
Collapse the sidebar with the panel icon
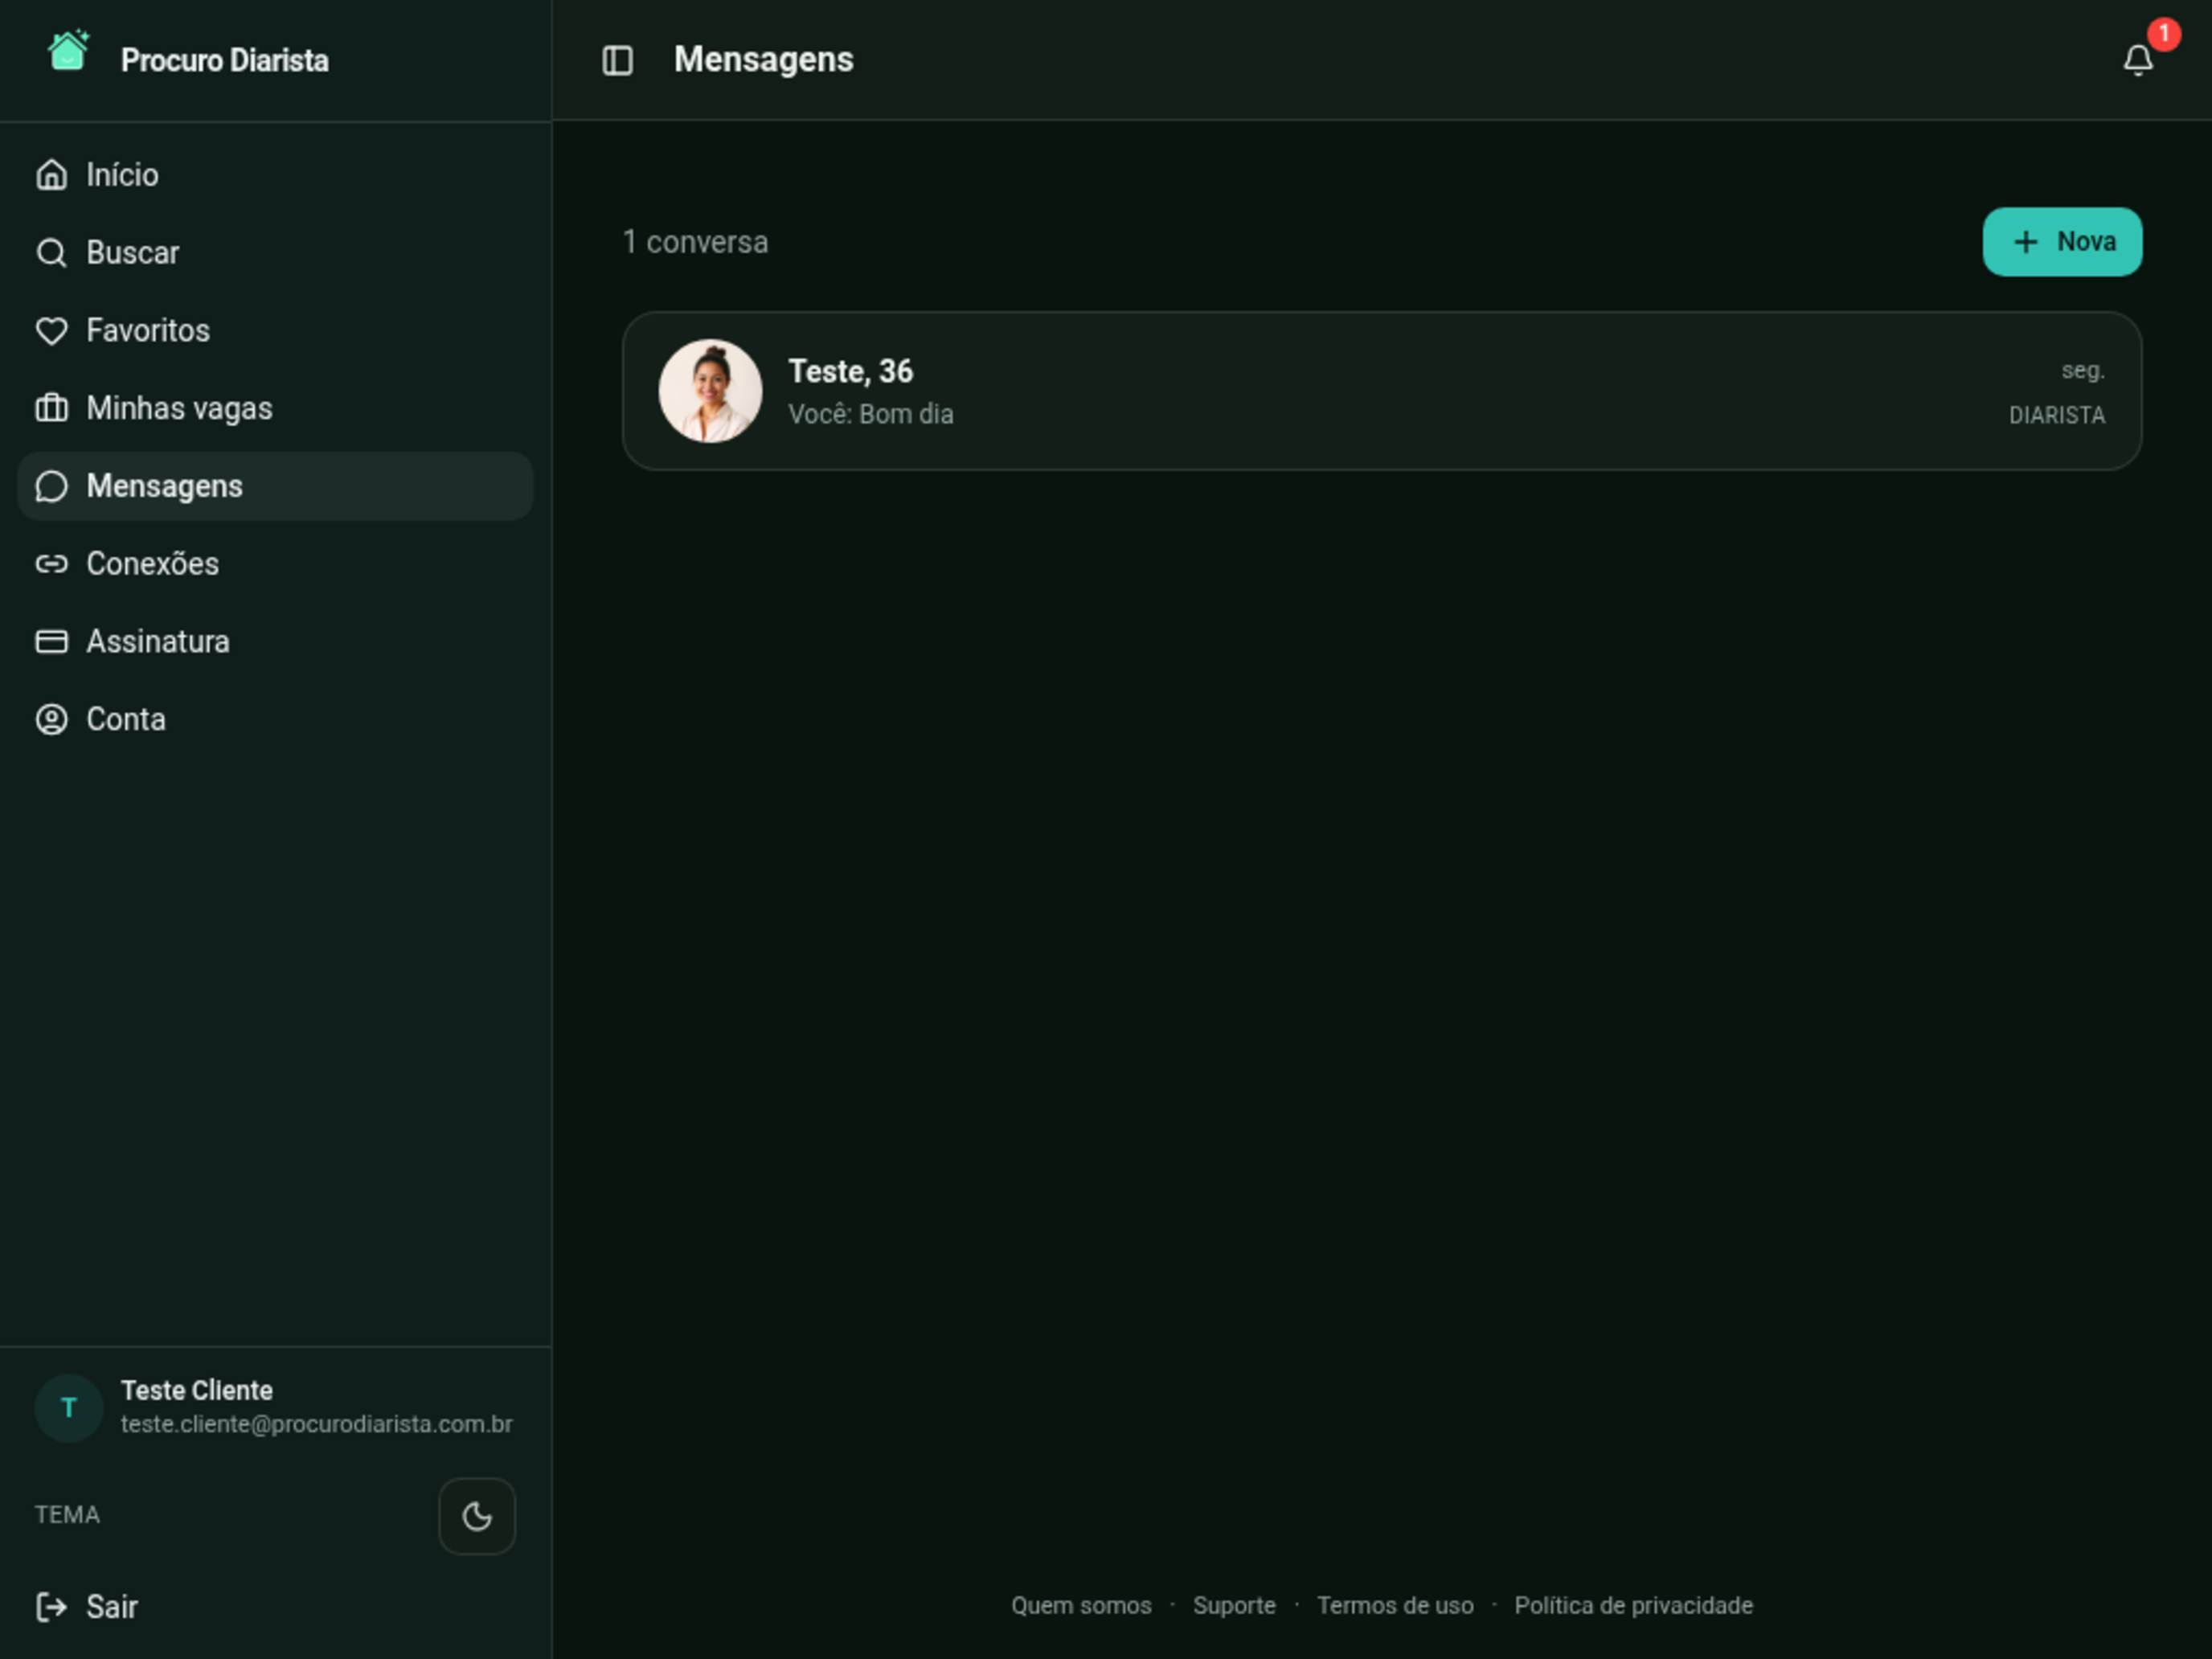[x=618, y=60]
